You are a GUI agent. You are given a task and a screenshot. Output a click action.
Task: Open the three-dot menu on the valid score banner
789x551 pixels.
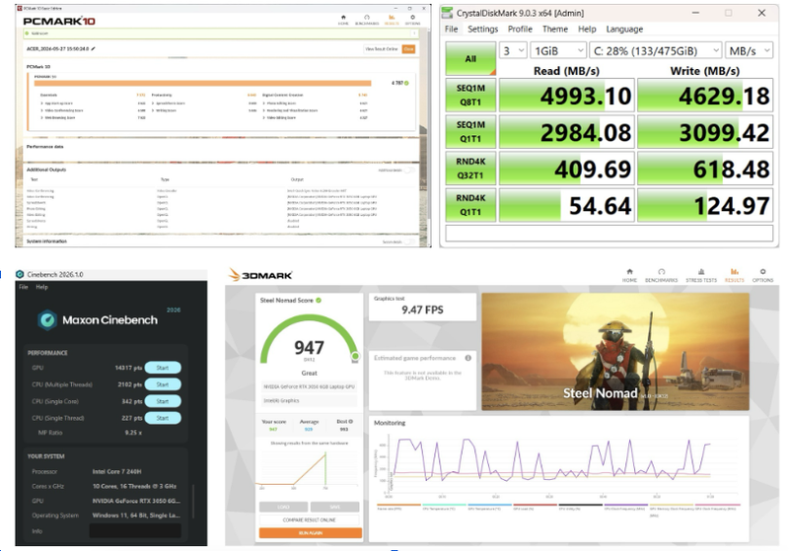point(415,34)
